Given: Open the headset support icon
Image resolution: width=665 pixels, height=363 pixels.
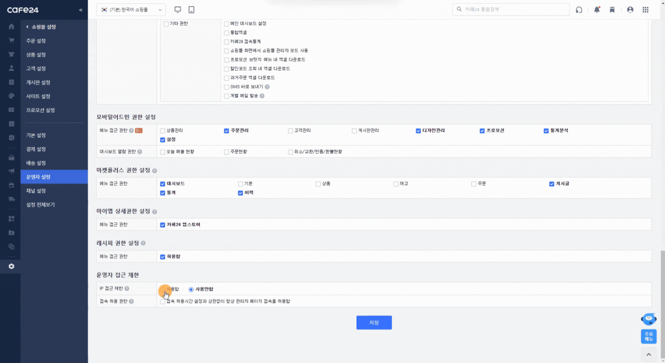Looking at the screenshot, I should pos(579,10).
